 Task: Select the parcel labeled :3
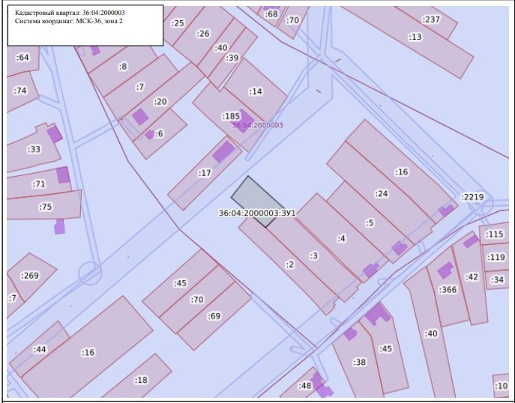coord(313,255)
